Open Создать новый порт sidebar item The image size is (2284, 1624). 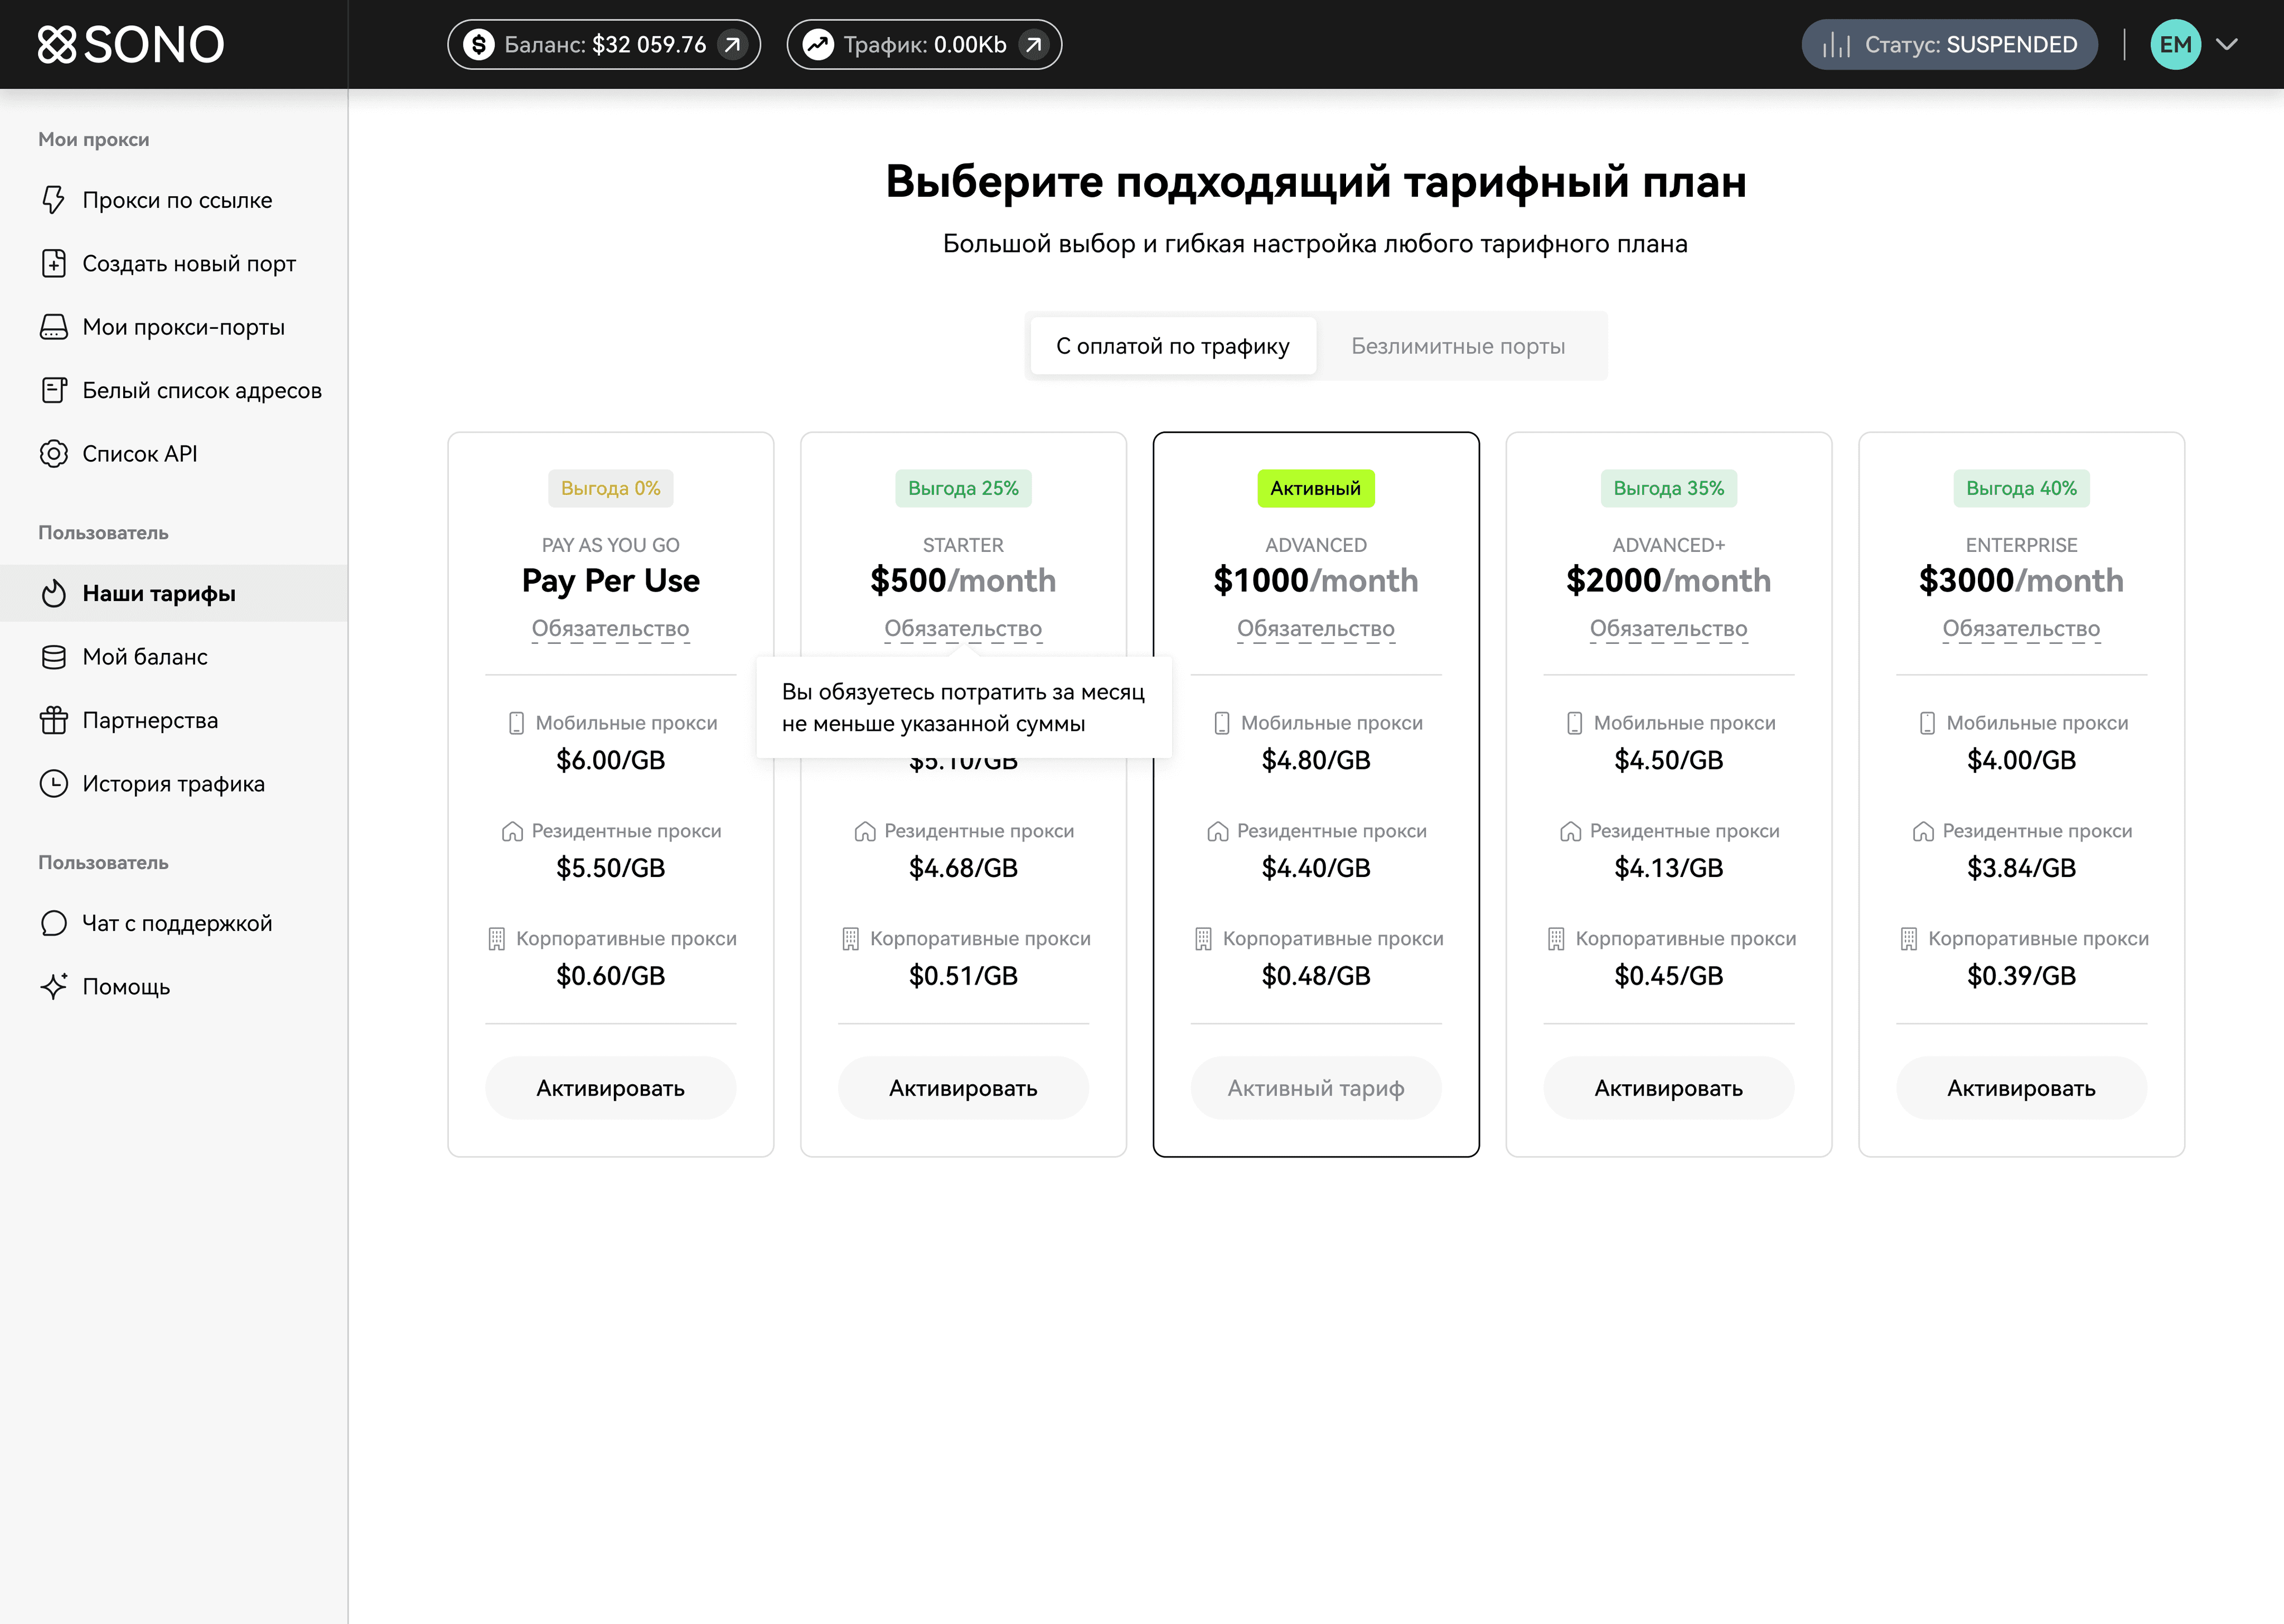pyautogui.click(x=188, y=264)
